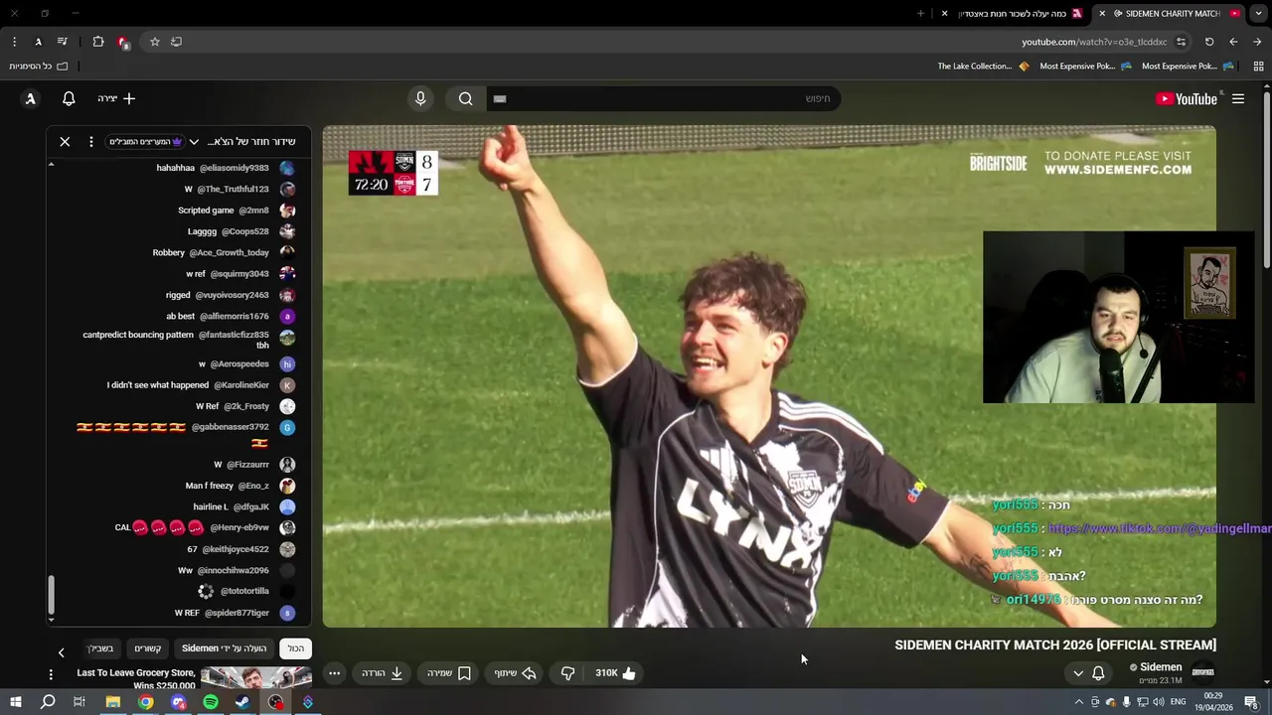Like the video showing 310K
1272x715 pixels.
(615, 673)
